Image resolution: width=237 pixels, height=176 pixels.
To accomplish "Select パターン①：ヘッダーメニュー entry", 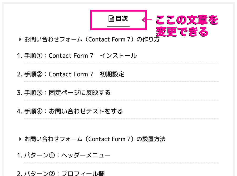I will (67, 155).
